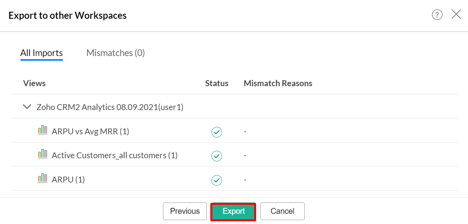Click status checkmark for ARPU vs Avg MRR
The height and width of the screenshot is (224, 468).
[x=217, y=132]
